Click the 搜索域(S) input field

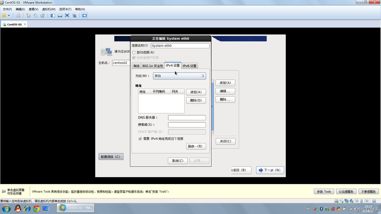pyautogui.click(x=187, y=125)
